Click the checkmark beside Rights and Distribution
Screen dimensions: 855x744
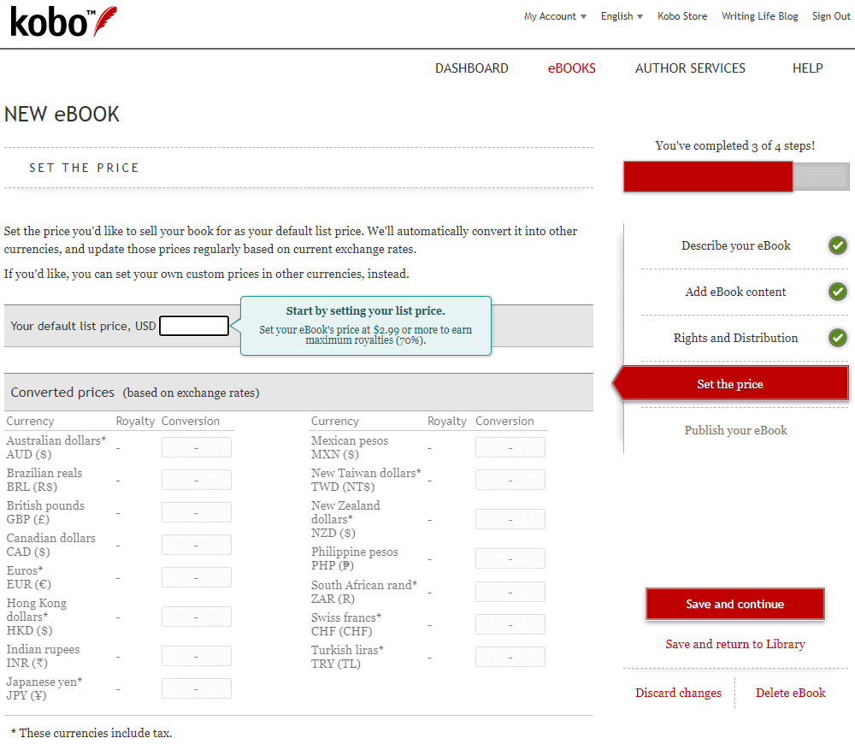(837, 337)
